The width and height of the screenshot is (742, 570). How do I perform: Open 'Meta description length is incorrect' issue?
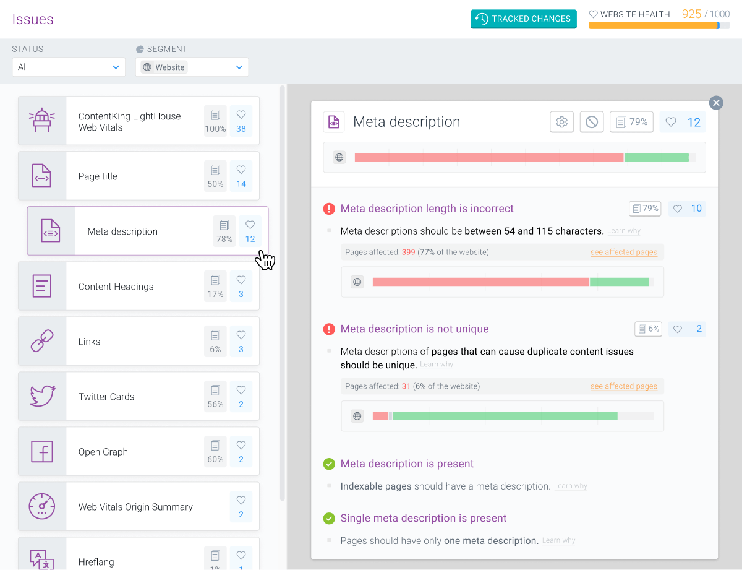tap(427, 209)
